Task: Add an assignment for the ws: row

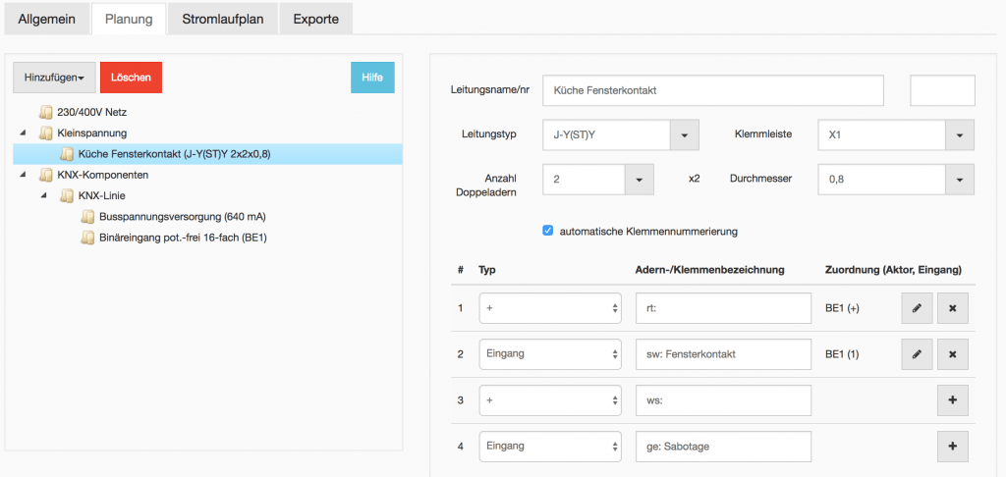Action: coord(953,400)
